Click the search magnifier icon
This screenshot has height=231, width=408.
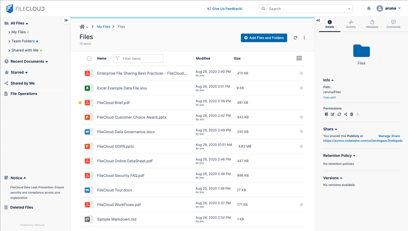click(x=263, y=9)
